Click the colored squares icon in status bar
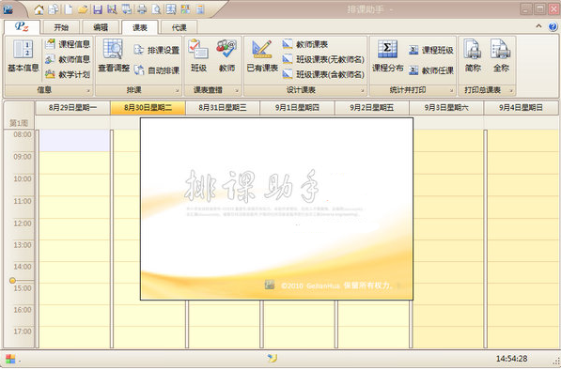561x370 pixels. tap(10, 359)
